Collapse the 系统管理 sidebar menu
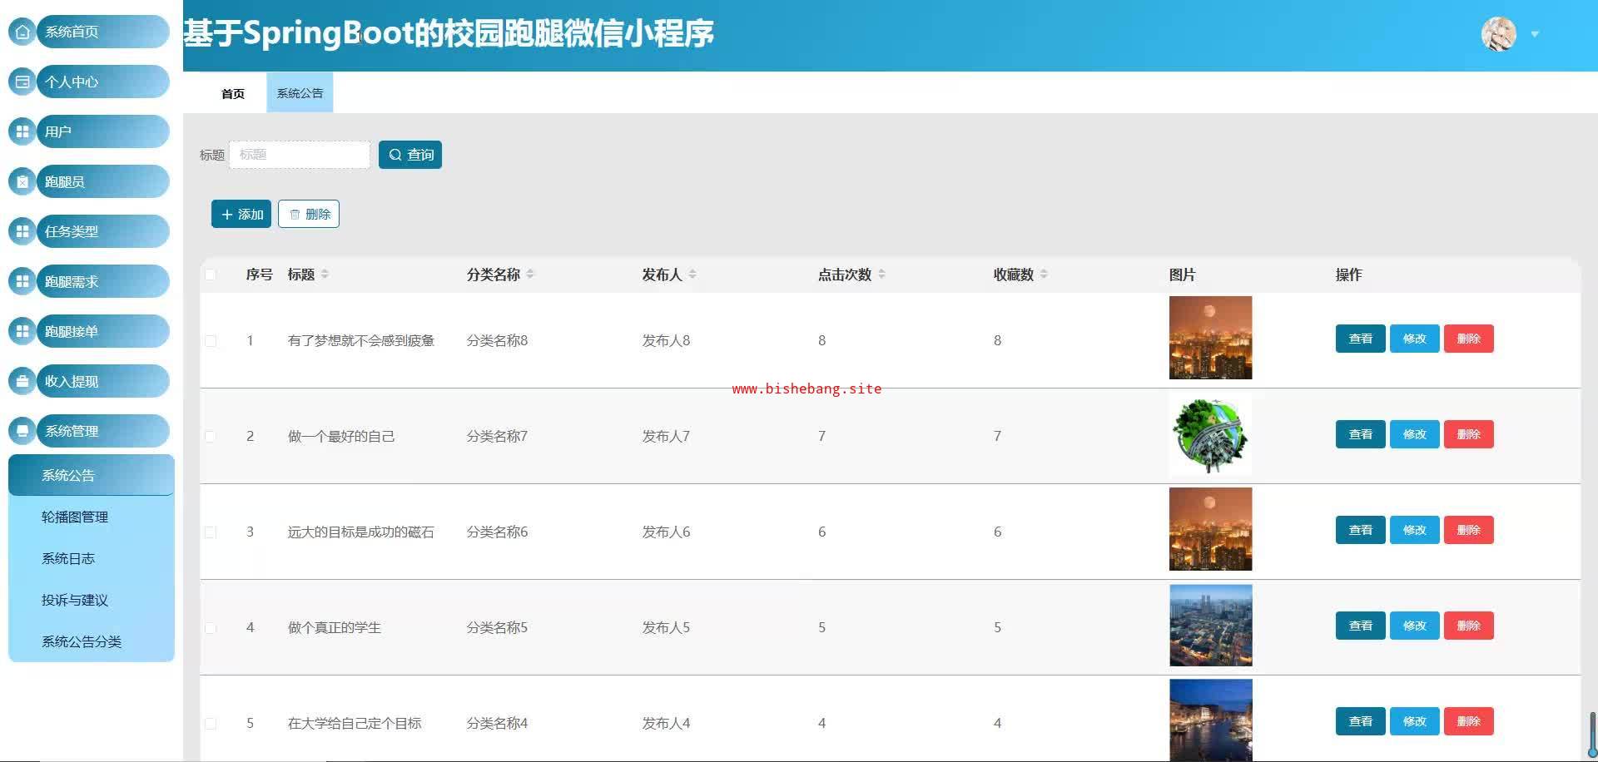The width and height of the screenshot is (1598, 762). [103, 431]
